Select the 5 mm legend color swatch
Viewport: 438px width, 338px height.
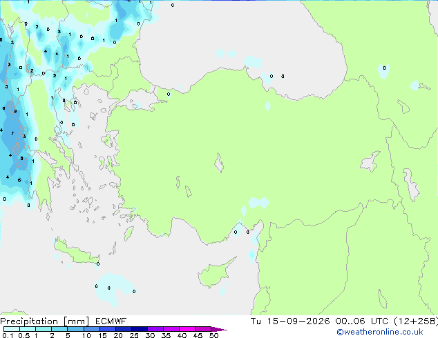pyautogui.click(x=75, y=329)
